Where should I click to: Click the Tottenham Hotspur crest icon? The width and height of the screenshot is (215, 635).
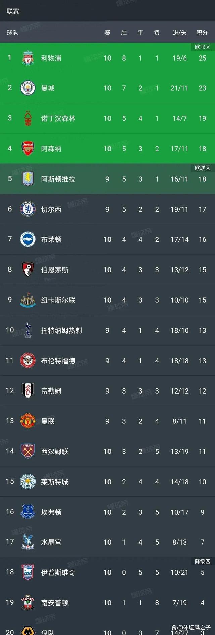(x=28, y=330)
